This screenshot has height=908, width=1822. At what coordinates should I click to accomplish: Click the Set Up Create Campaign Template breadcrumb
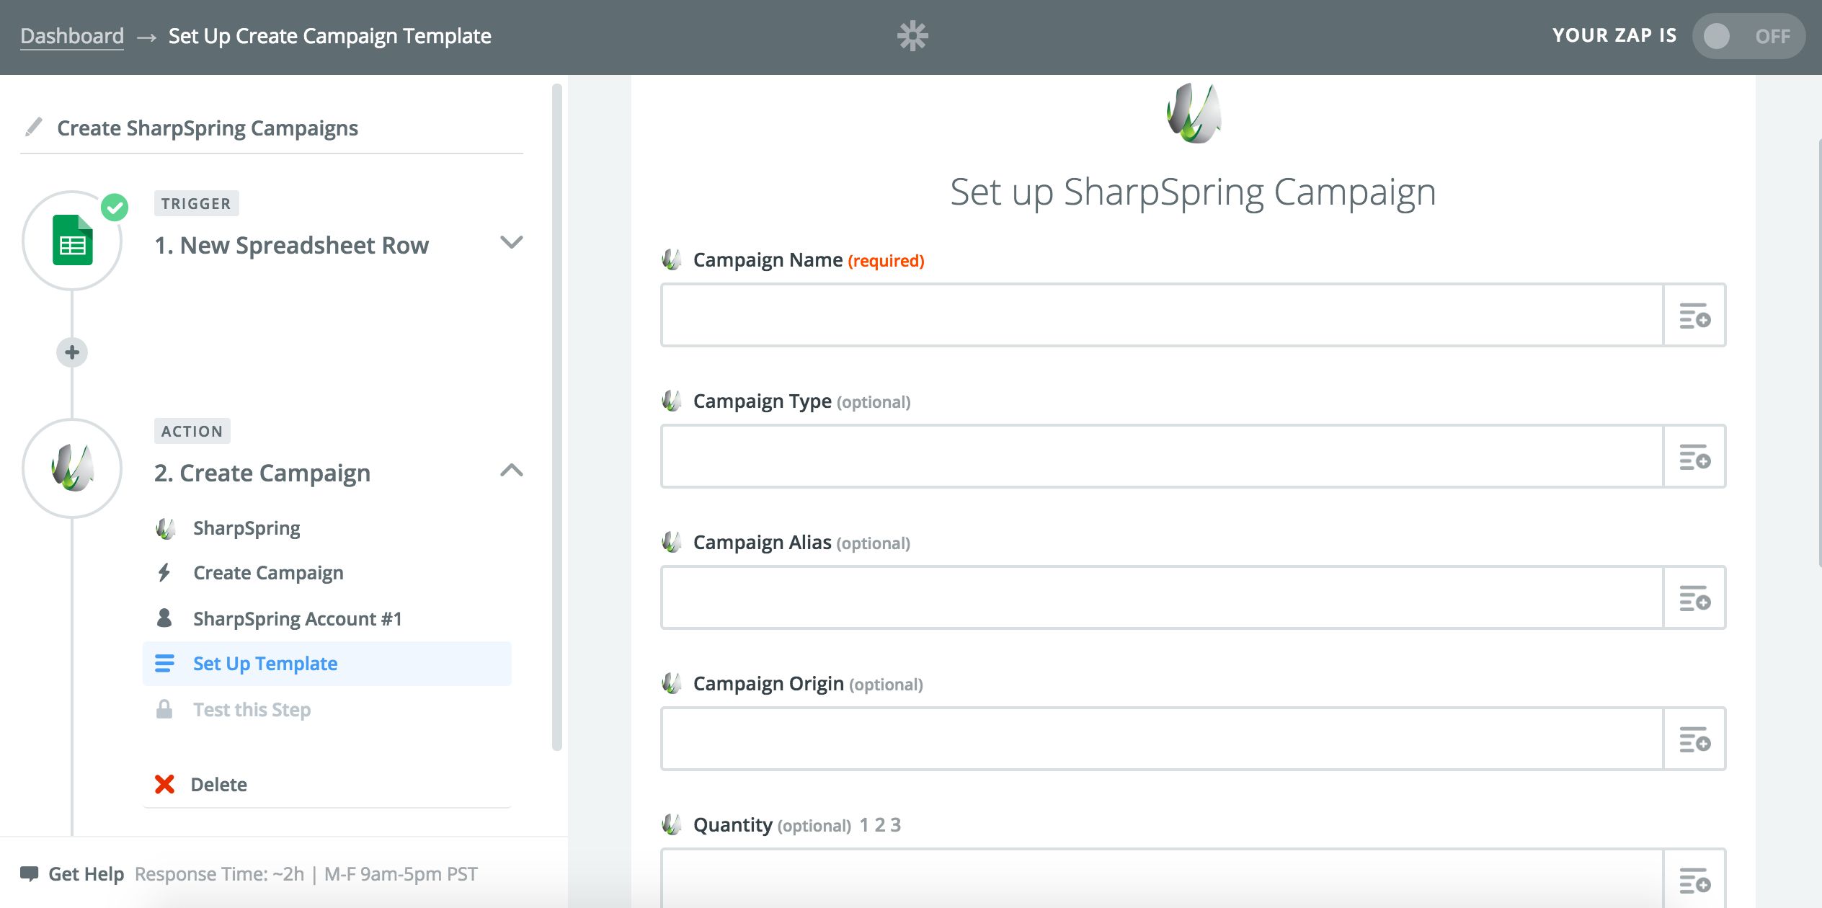click(x=329, y=35)
